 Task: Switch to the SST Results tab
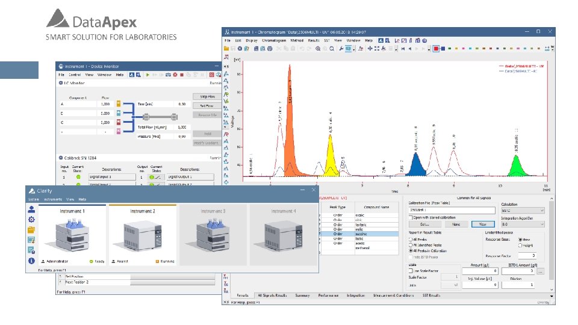431,296
